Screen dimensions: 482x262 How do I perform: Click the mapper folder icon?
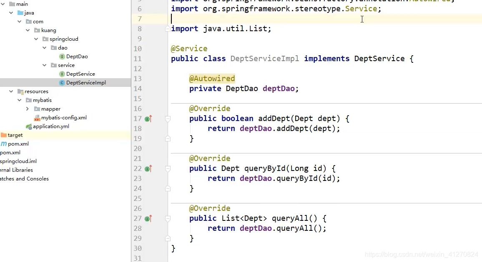point(37,109)
